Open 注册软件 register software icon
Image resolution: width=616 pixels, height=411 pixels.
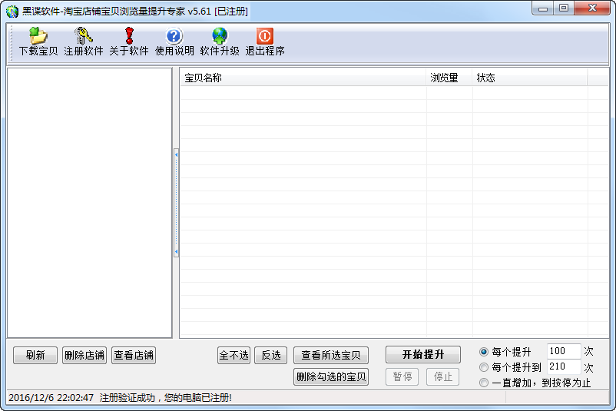click(83, 36)
